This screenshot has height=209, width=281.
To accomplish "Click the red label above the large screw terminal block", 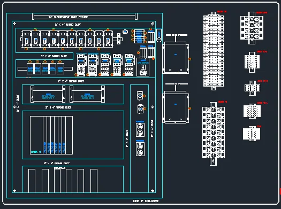I will [x=223, y=102].
